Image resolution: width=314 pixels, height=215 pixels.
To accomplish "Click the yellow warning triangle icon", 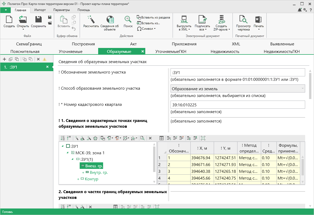I will point(45,59).
